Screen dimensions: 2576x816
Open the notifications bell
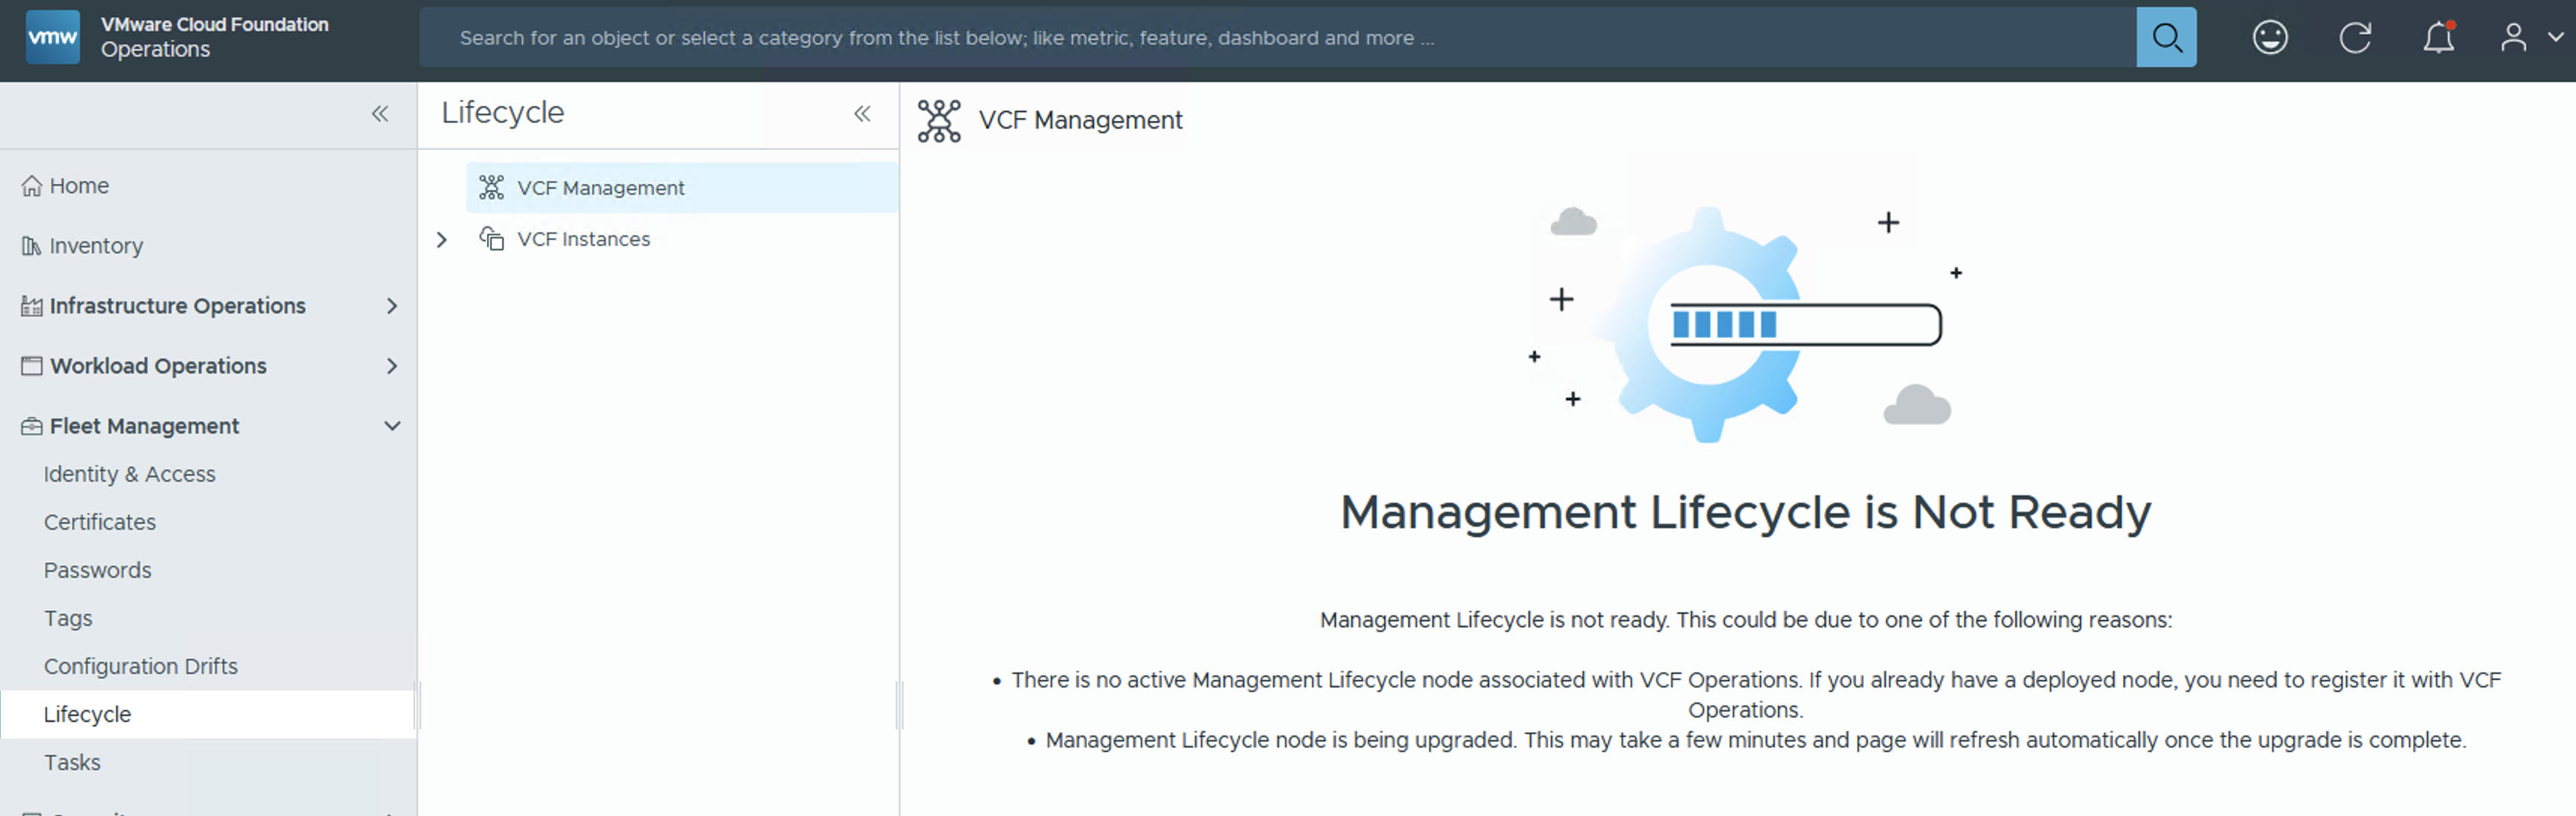pos(2438,38)
